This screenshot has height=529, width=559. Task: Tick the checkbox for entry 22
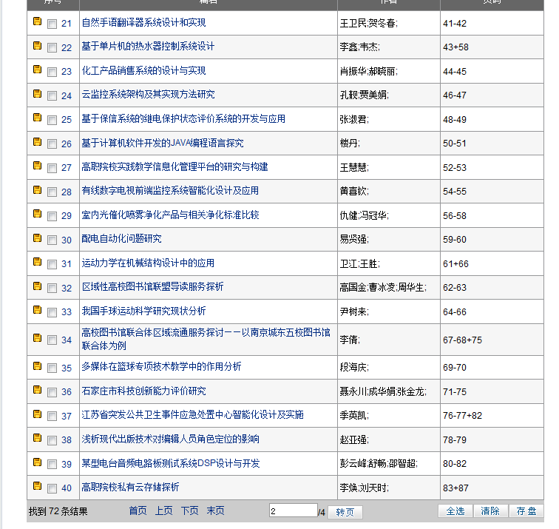coord(52,48)
